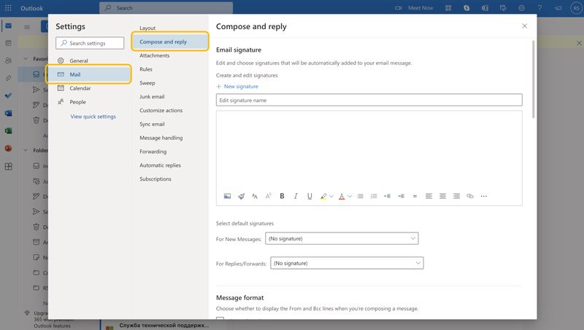The height and width of the screenshot is (330, 584).
Task: Select the format painter tool
Action: tap(242, 196)
